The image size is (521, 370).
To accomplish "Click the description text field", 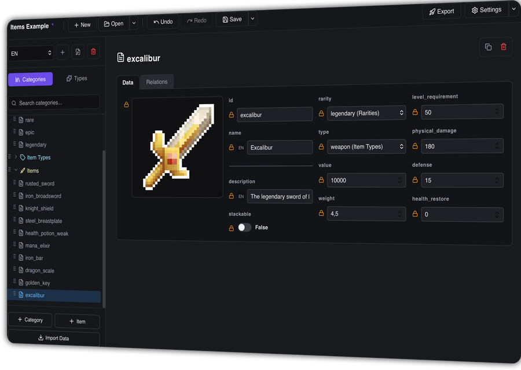I will (280, 196).
